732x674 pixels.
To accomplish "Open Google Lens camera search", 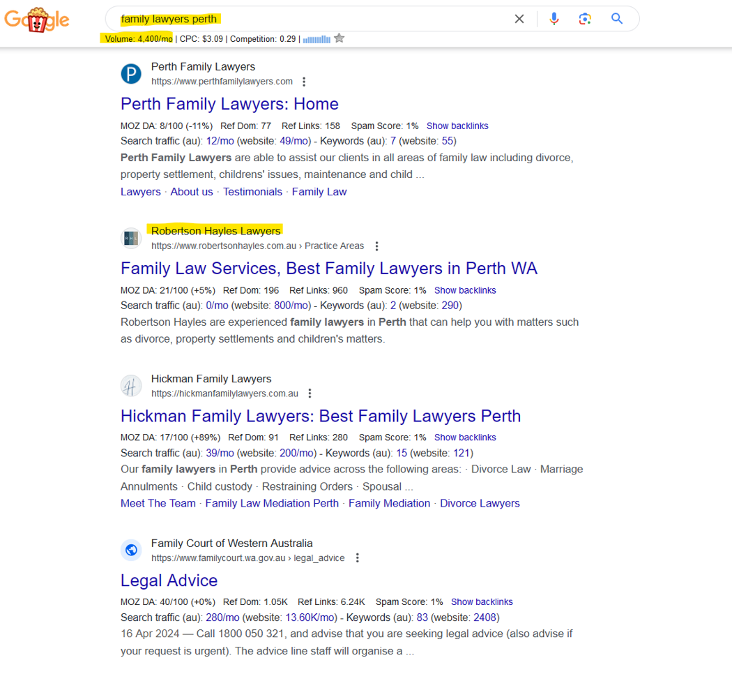I will coord(586,19).
